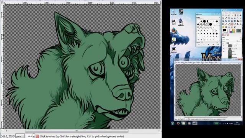This screenshot has height=138, width=245.
Task: Select the Paths tool in toolbox
Action: click(x=223, y=18)
